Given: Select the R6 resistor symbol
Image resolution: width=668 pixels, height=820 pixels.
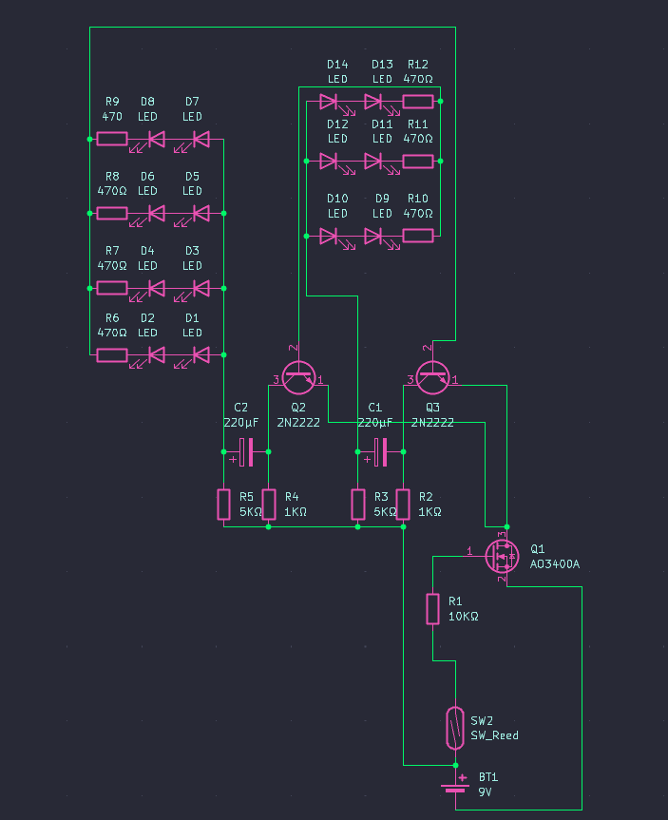Looking at the screenshot, I should (x=112, y=355).
